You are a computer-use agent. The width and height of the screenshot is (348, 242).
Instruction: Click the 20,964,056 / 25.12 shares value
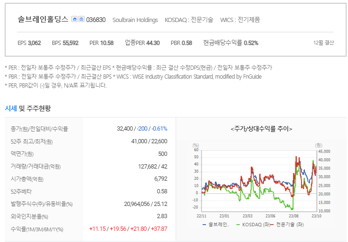coord(146,204)
